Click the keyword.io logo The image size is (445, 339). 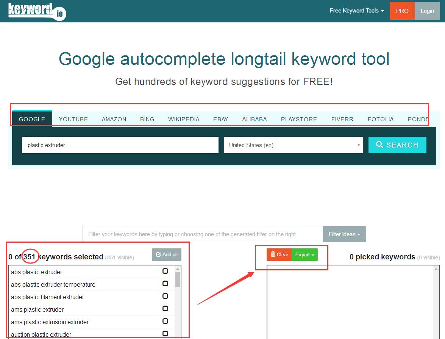(37, 11)
